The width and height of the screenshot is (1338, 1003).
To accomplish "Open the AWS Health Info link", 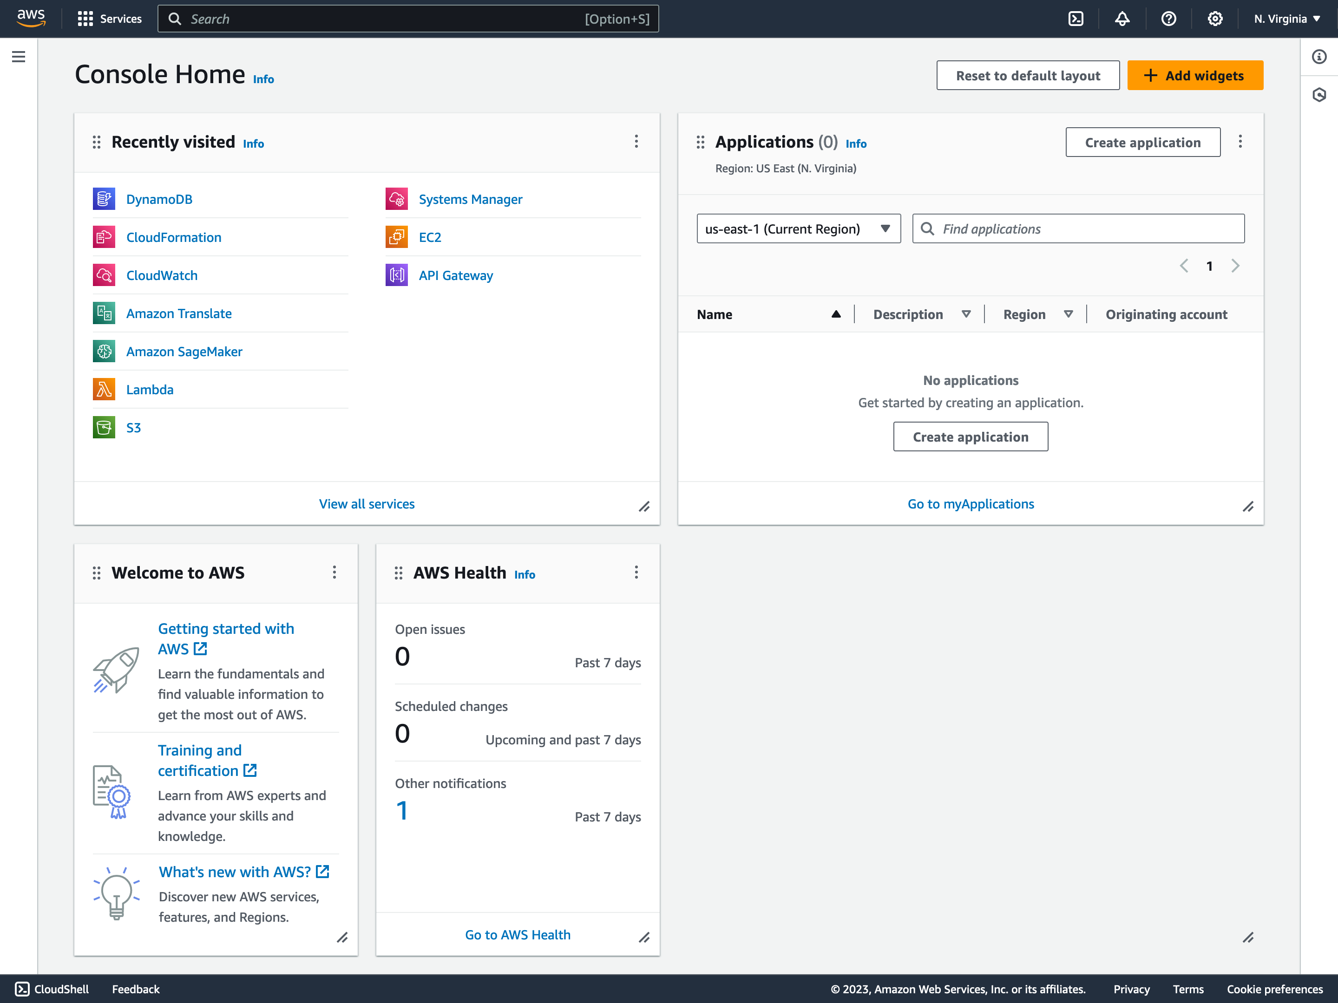I will [x=525, y=575].
